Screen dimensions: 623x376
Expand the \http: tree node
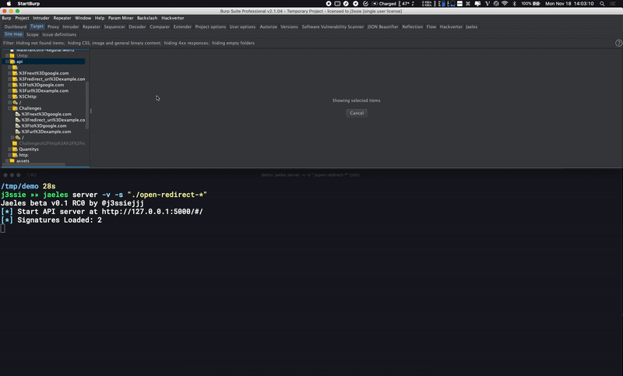pyautogui.click(x=7, y=55)
